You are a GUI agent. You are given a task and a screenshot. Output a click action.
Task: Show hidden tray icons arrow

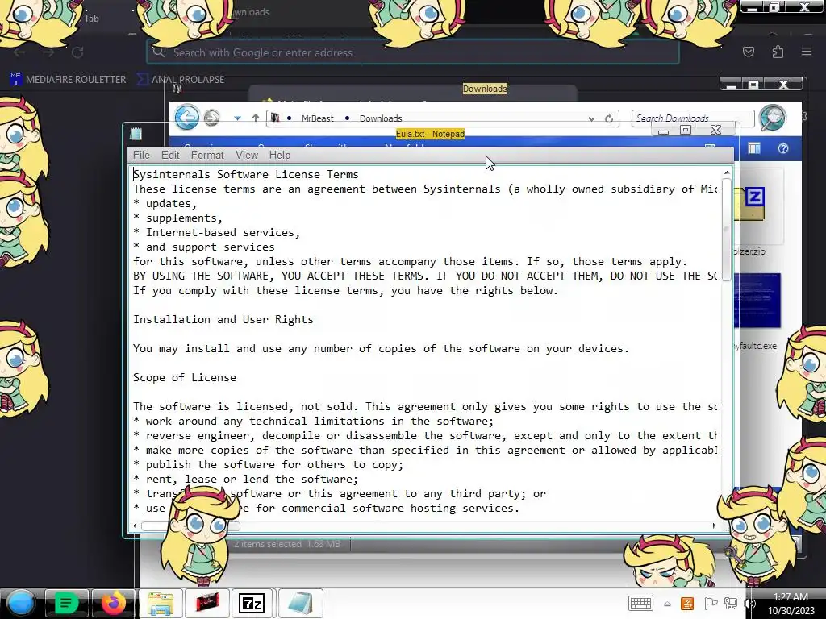coord(667,604)
